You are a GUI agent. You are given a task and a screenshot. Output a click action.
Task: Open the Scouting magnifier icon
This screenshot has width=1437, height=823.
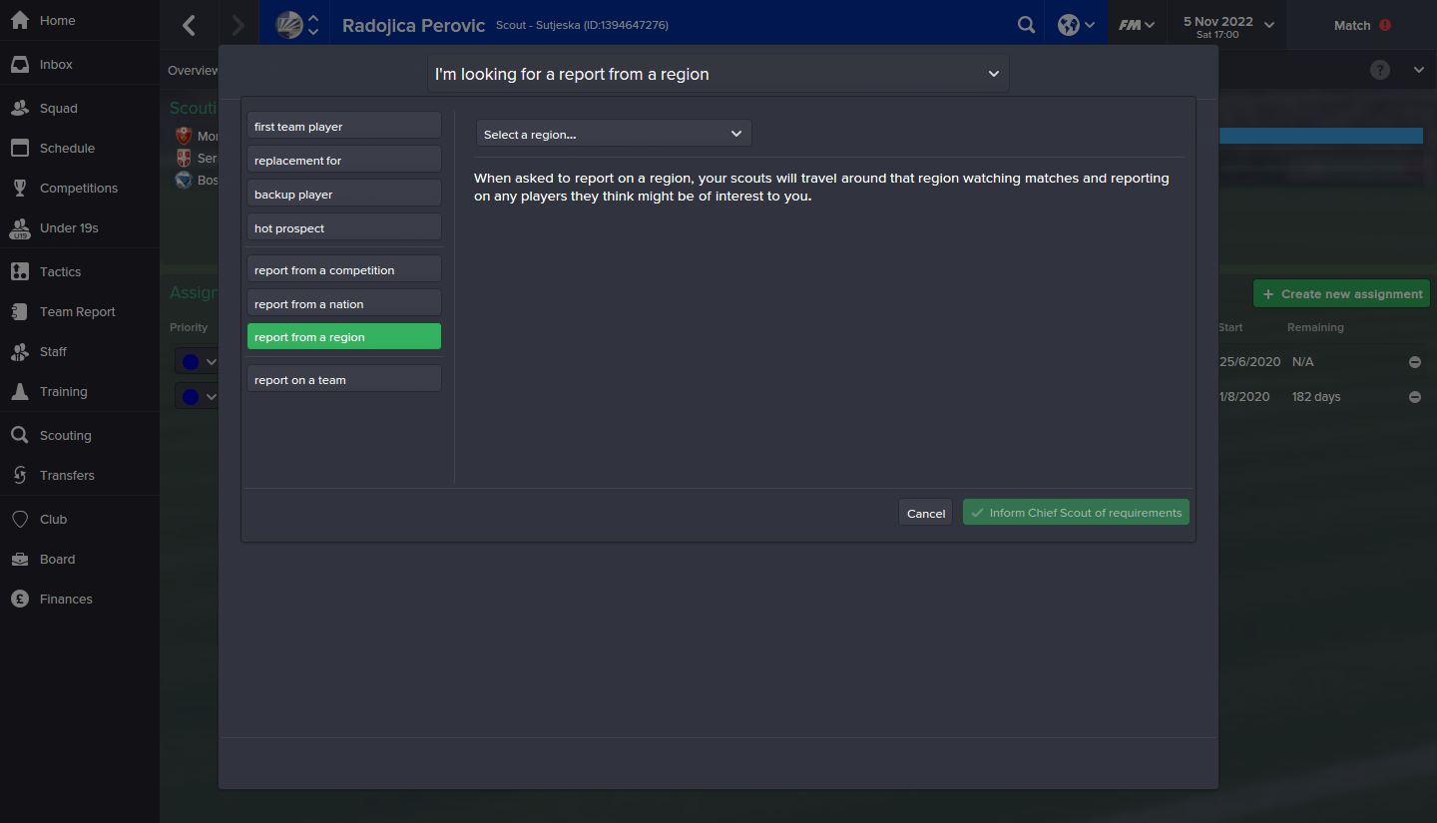pyautogui.click(x=20, y=435)
